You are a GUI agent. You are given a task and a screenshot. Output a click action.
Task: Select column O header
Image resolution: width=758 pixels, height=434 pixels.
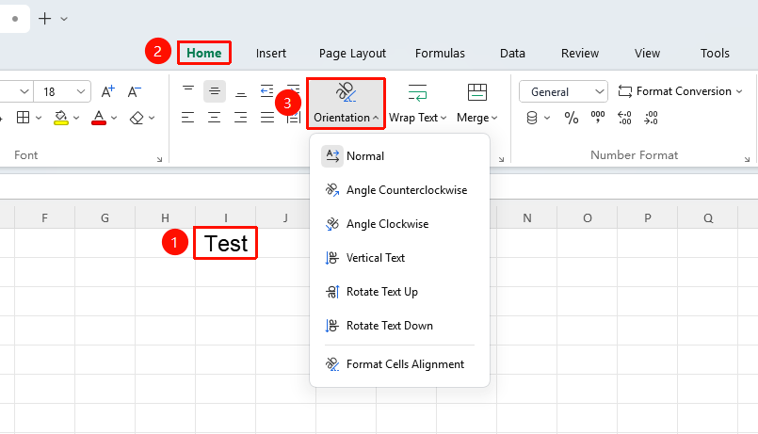click(x=588, y=218)
